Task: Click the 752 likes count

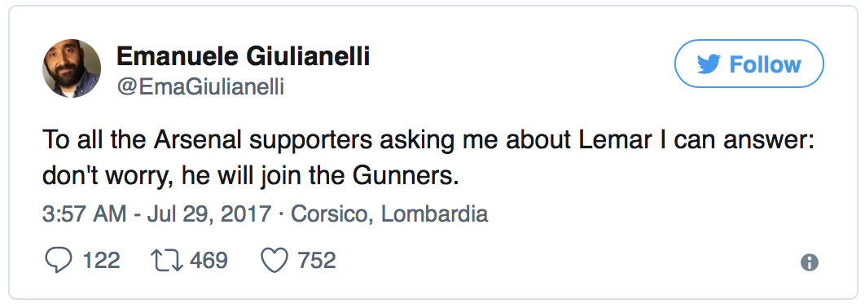Action: [x=317, y=261]
